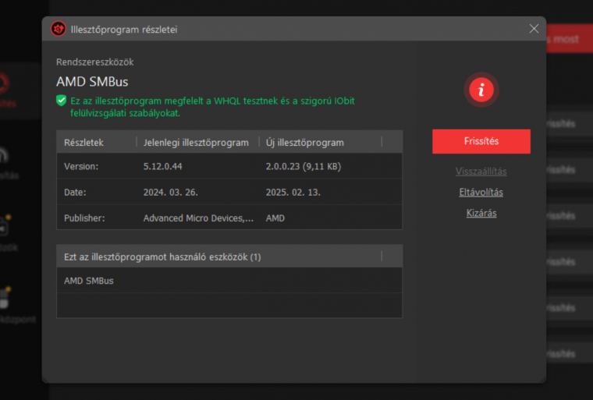This screenshot has height=400, width=593.
Task: Click the Rendszereszközök category label
Action: click(x=94, y=62)
